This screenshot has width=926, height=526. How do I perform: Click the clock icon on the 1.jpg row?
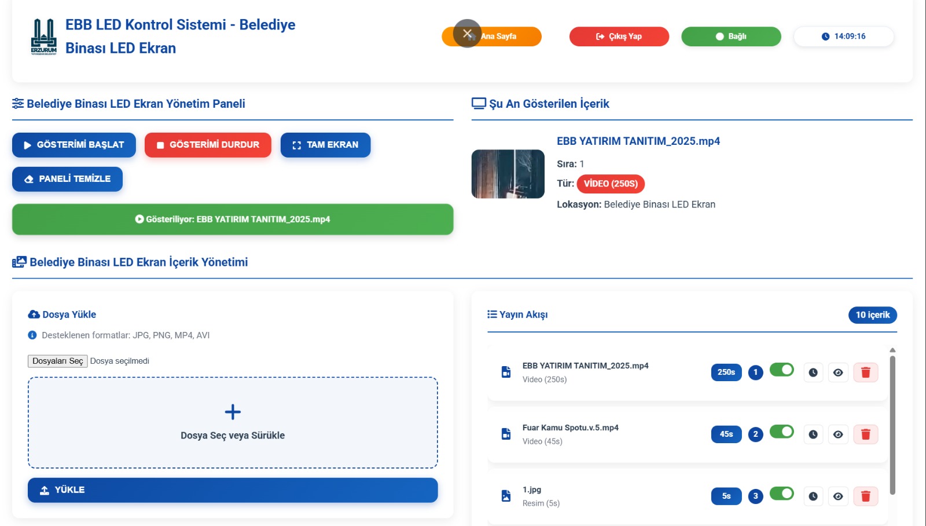click(813, 496)
